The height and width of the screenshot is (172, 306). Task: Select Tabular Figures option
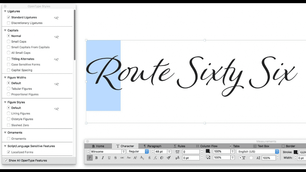(8, 88)
